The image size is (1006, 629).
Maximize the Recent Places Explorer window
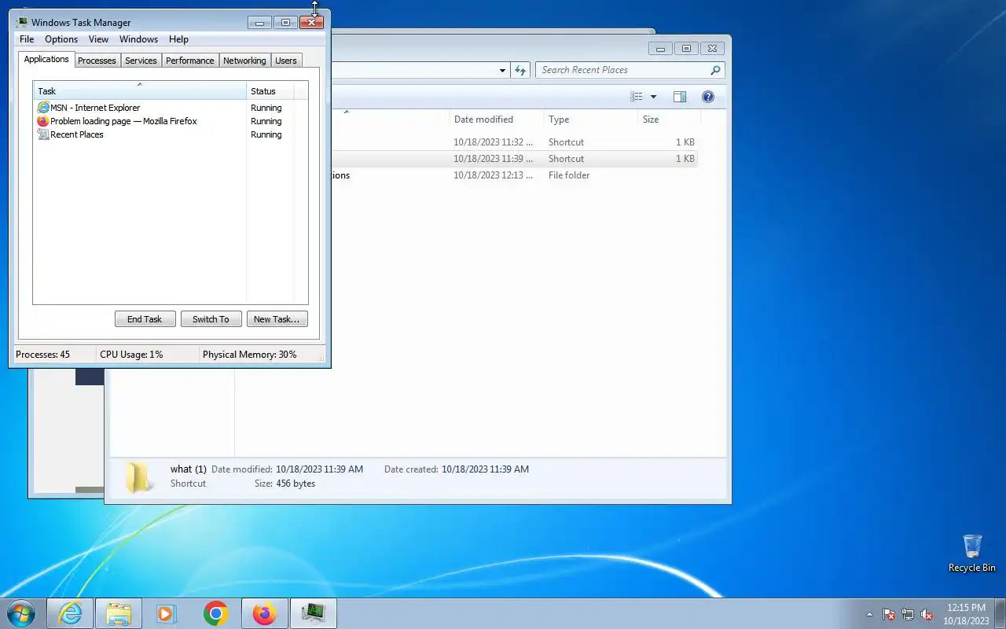tap(686, 49)
